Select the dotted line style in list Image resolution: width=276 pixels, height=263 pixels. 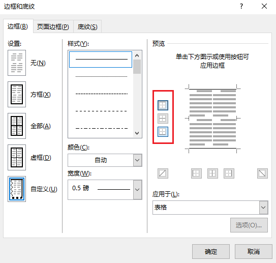(x=101, y=76)
